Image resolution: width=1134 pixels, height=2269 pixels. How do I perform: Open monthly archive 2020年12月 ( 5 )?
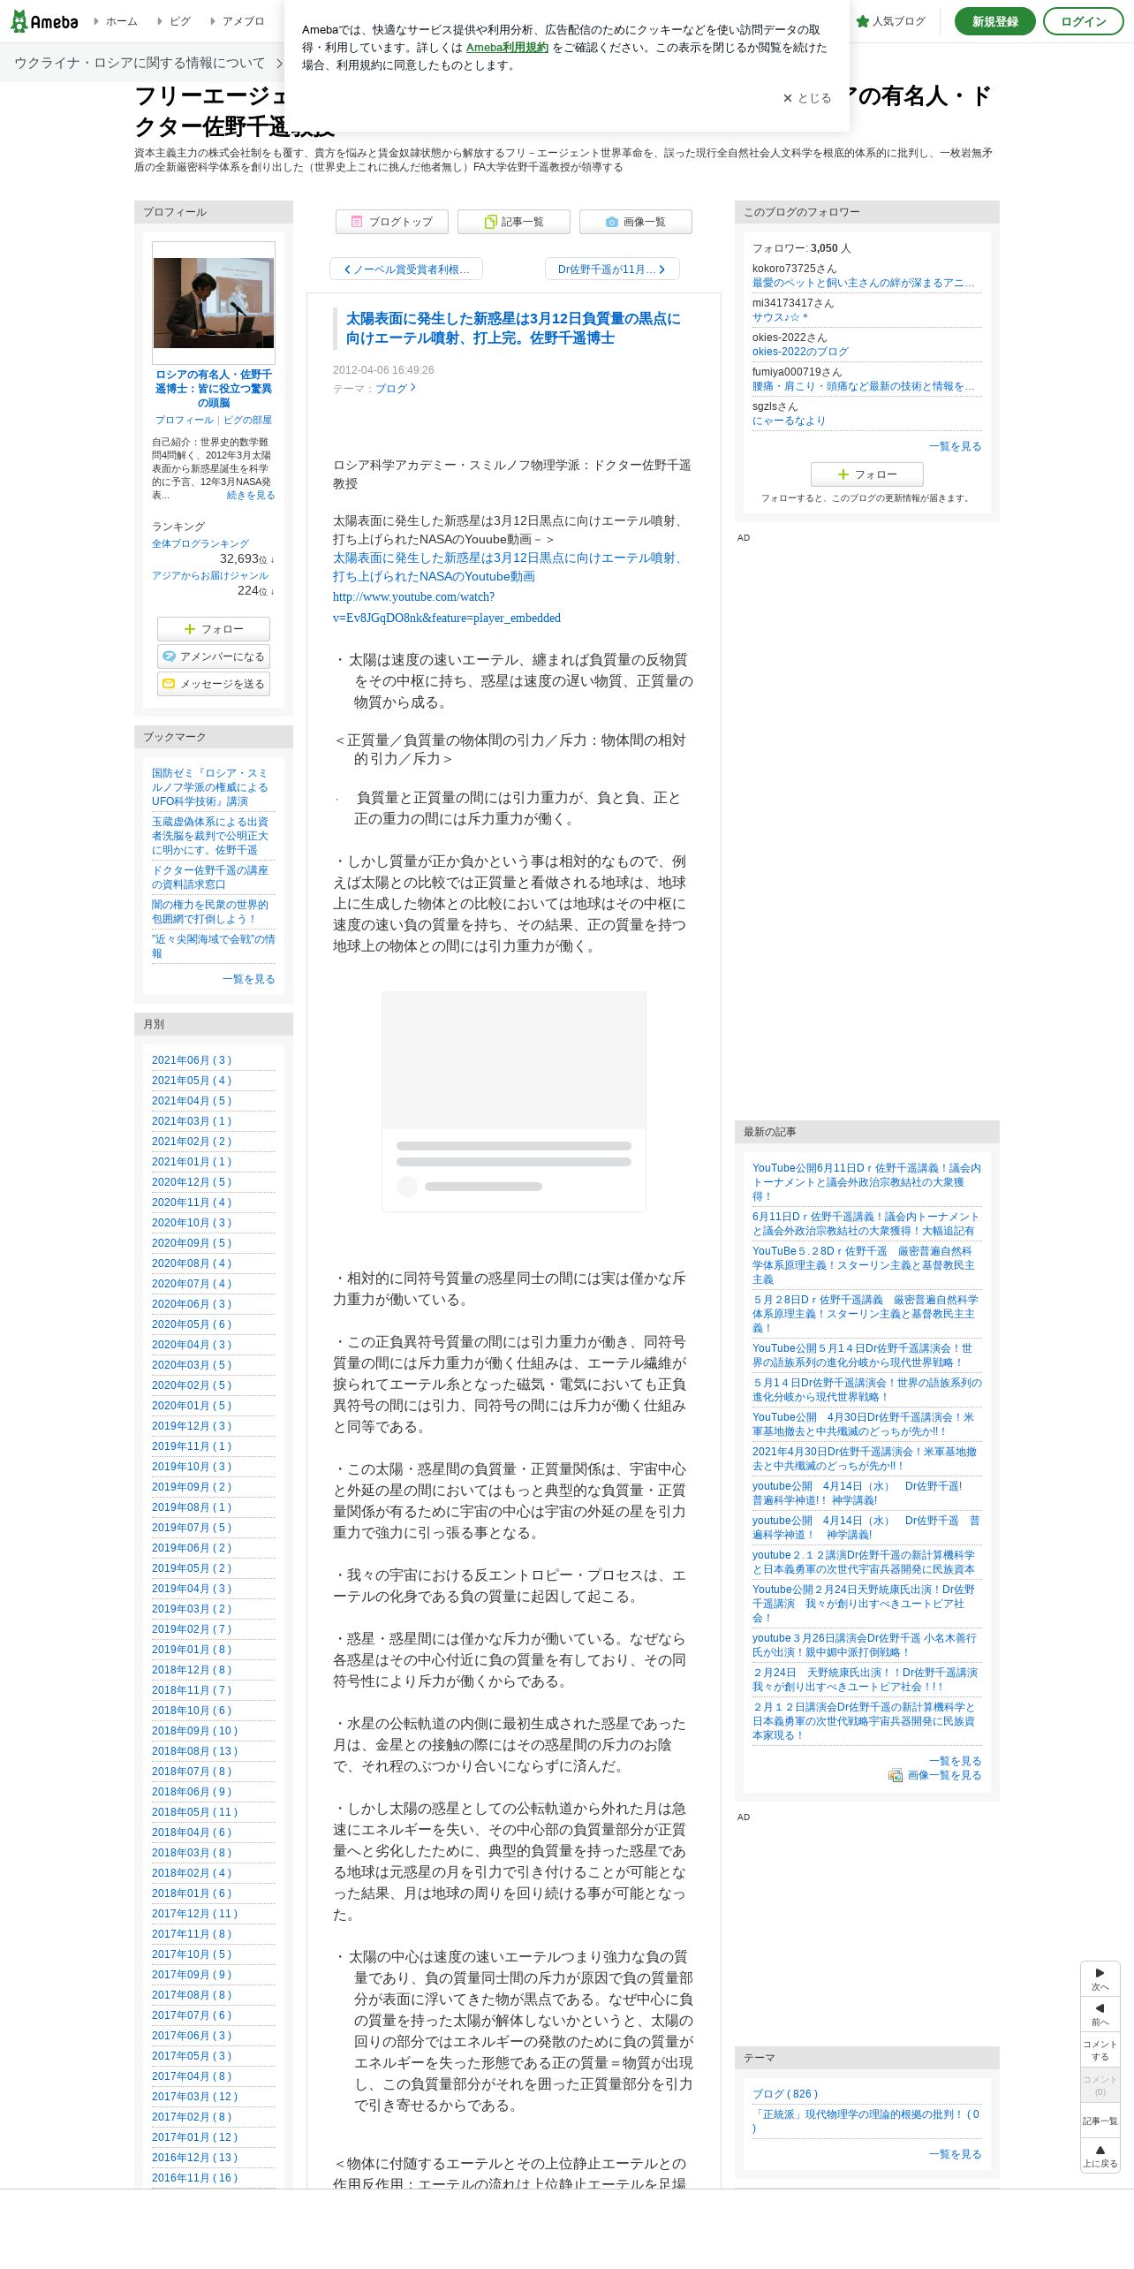coord(192,1182)
